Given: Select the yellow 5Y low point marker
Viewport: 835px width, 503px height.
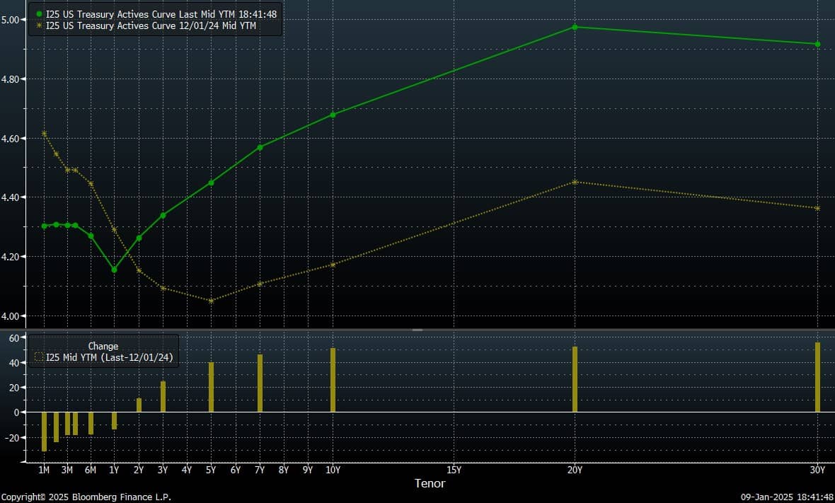Looking at the screenshot, I should (211, 301).
